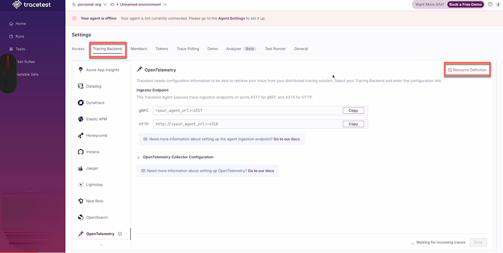Click the "Your agent is offline" message
503x253 pixels.
coord(98,18)
